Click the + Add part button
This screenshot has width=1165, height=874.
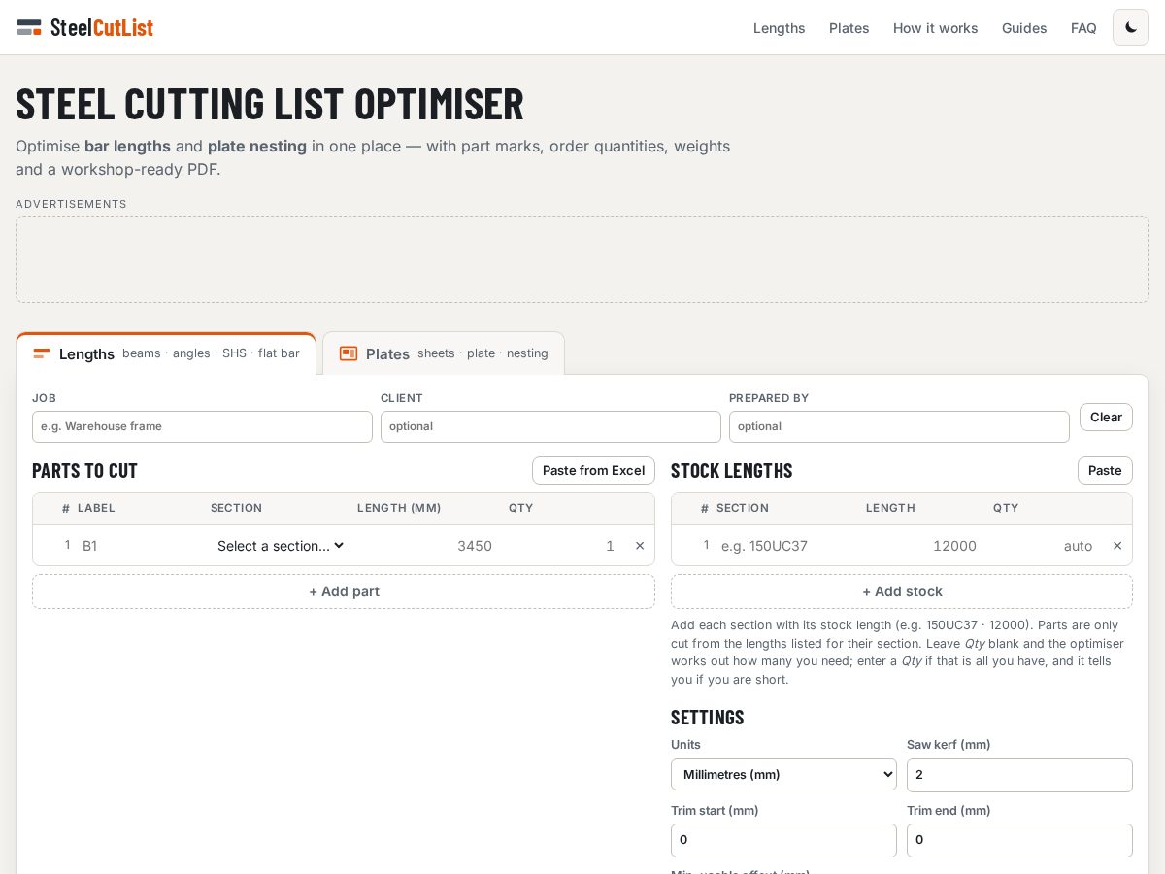click(x=344, y=591)
